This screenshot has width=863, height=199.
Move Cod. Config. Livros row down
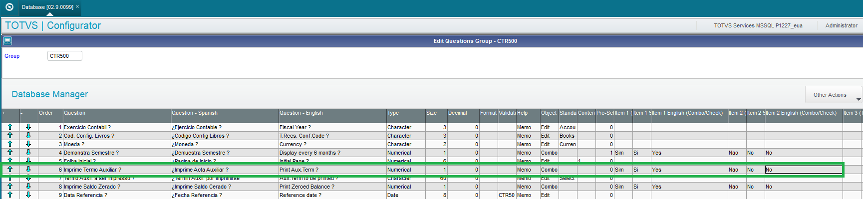pos(28,136)
